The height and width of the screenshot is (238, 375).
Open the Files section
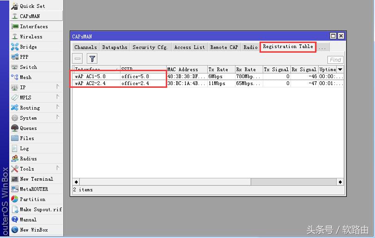pos(27,138)
